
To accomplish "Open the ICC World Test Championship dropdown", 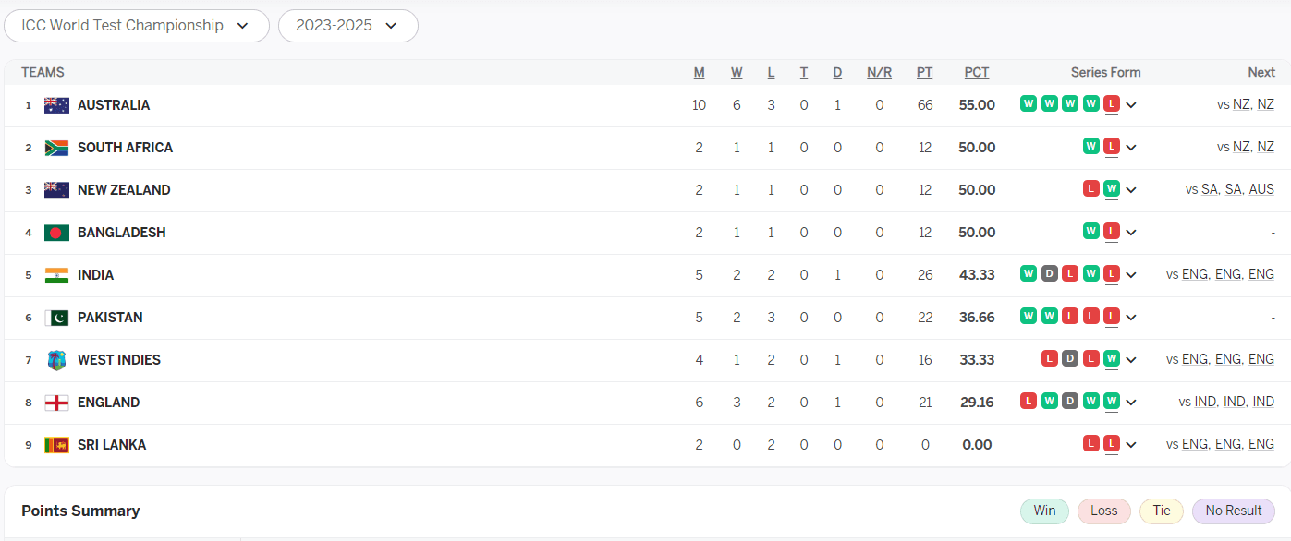I will (137, 26).
